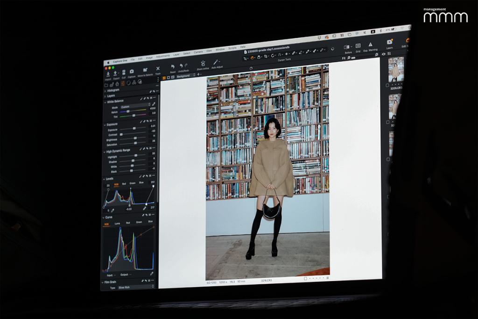This screenshot has width=478, height=319.
Task: Adjust the Highlight slider
Action: coord(133,156)
